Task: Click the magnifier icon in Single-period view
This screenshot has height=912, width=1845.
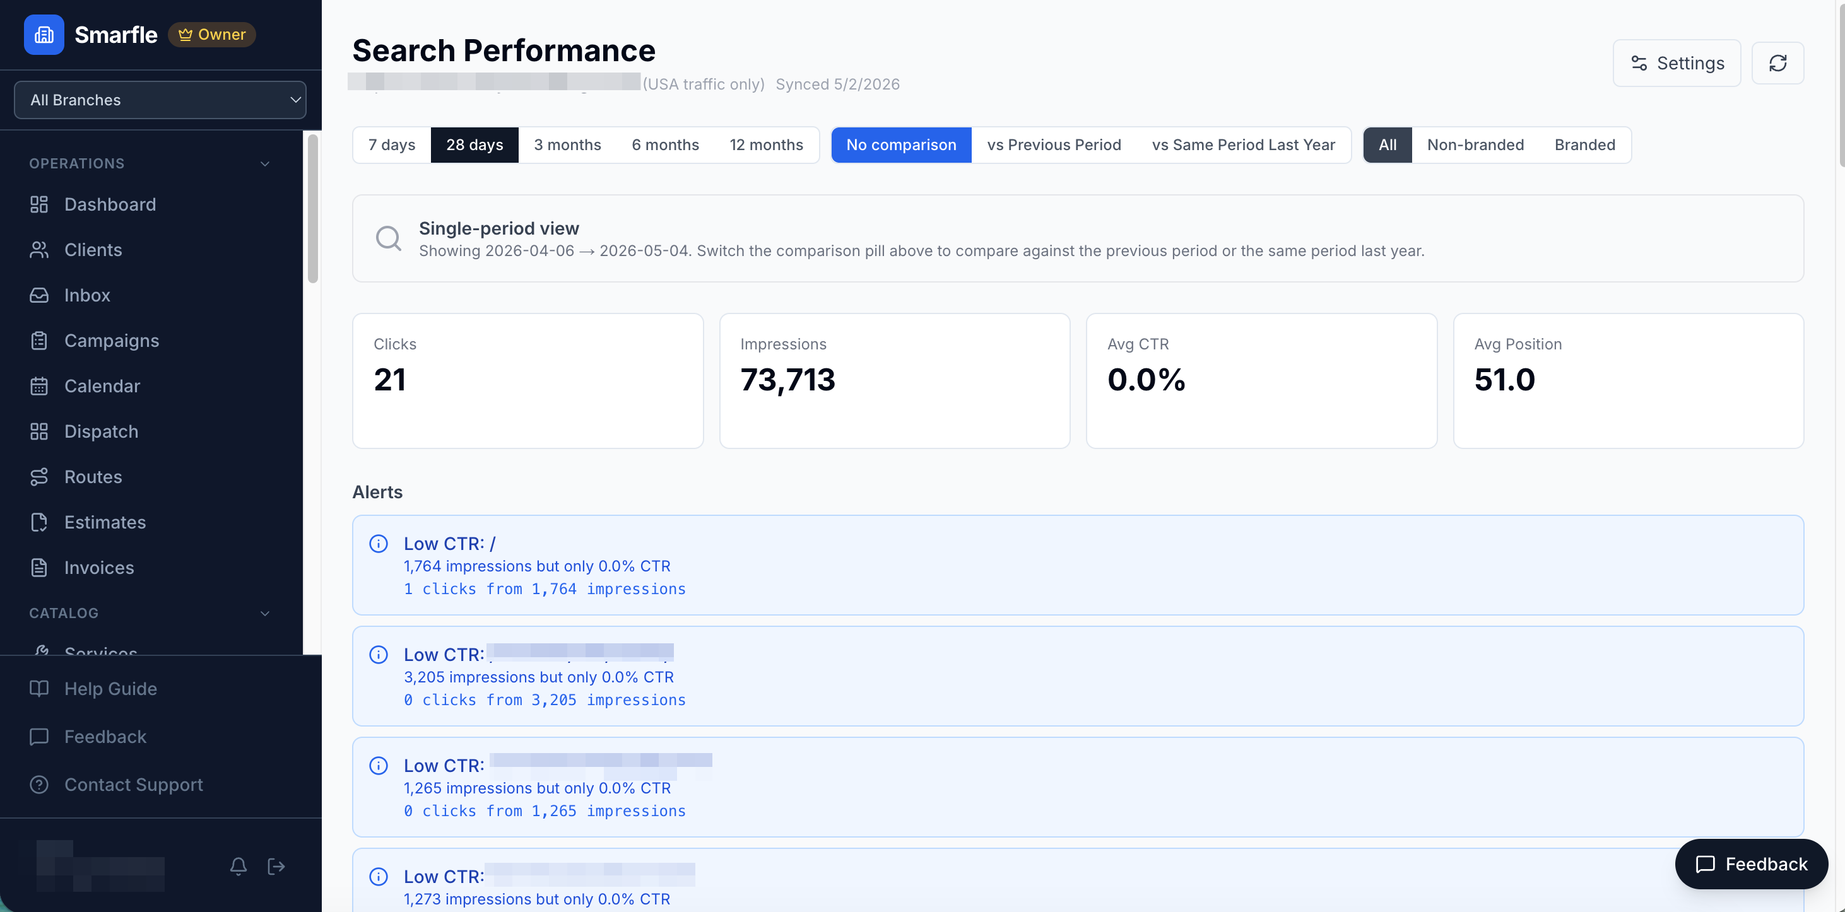Action: 388,238
